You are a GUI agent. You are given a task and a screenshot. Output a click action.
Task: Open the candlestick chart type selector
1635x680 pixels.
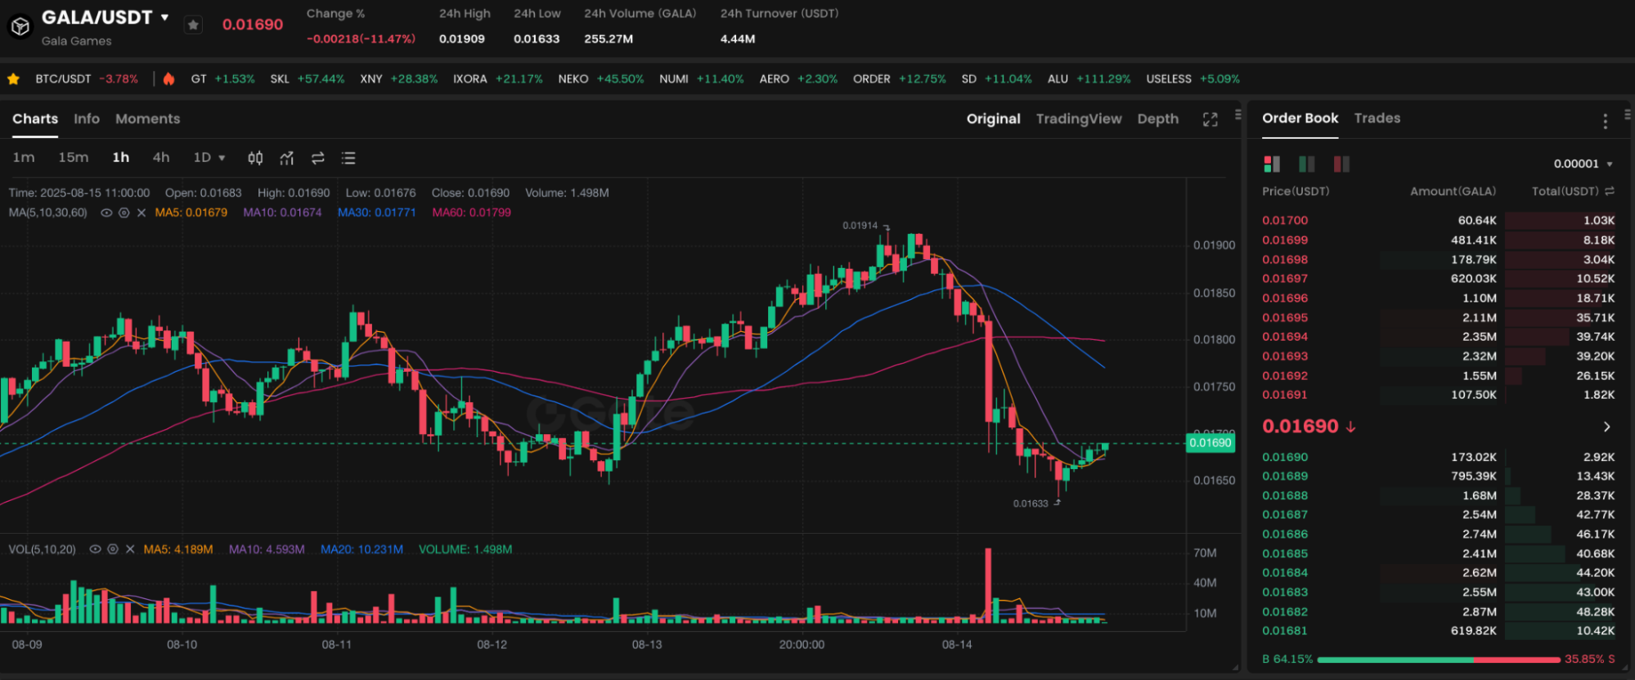[x=255, y=158]
